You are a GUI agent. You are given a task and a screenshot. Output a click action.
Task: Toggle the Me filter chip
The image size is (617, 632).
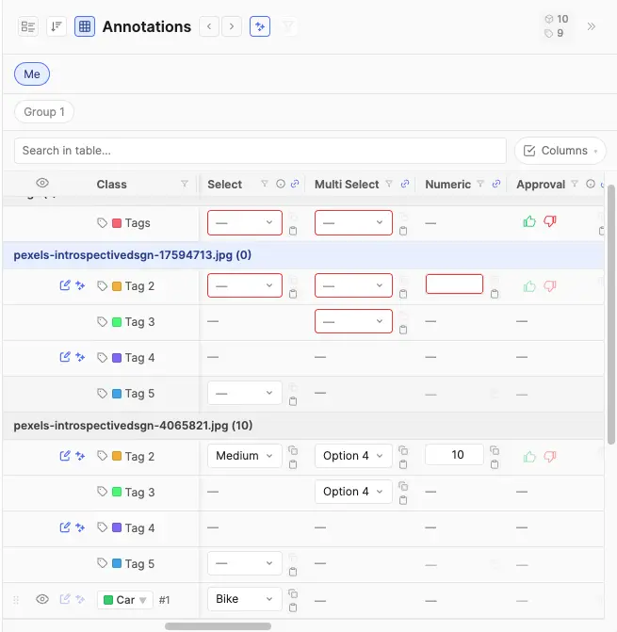pos(32,74)
